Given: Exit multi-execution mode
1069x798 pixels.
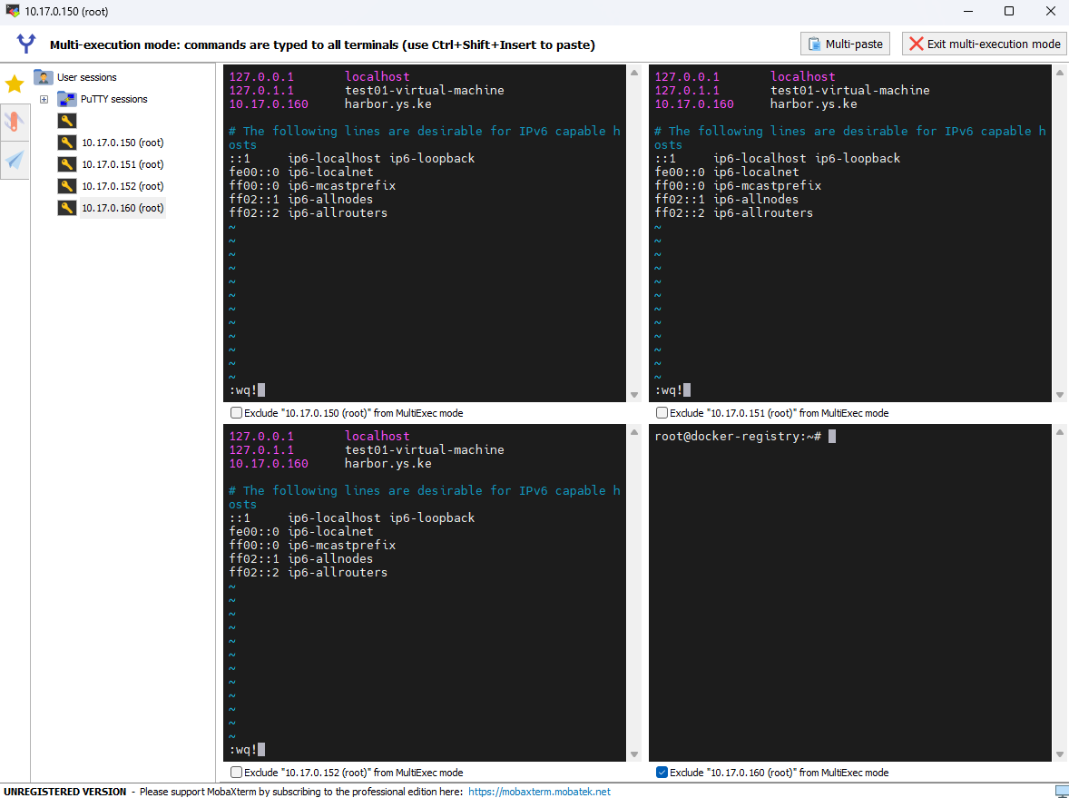Looking at the screenshot, I should pyautogui.click(x=984, y=44).
